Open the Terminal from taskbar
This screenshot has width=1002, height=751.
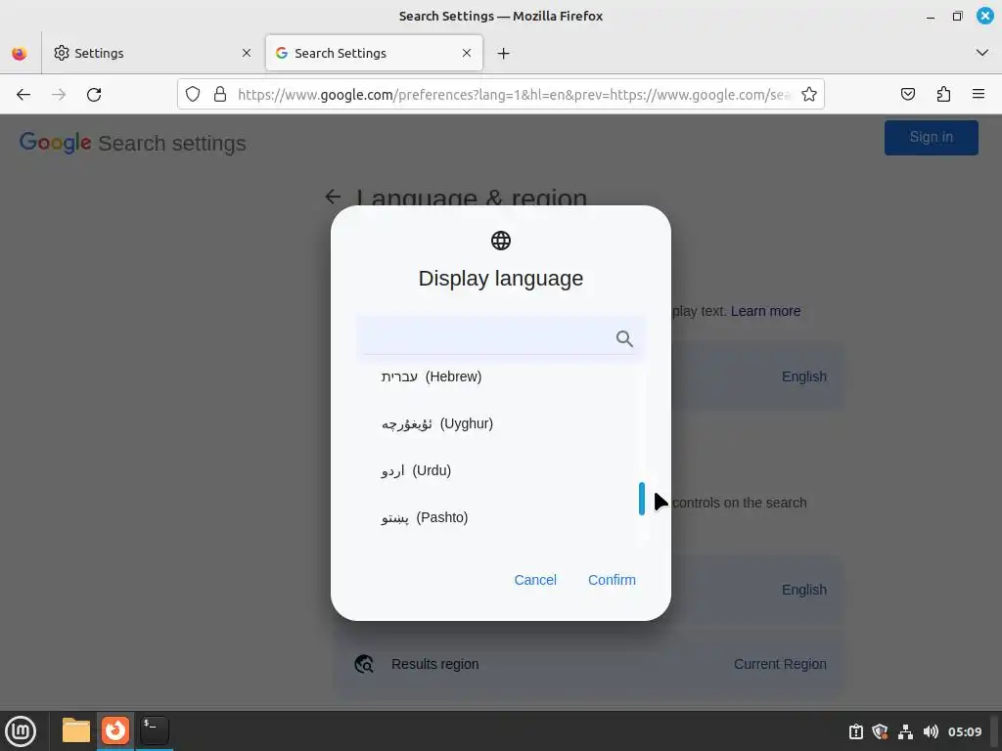click(155, 730)
